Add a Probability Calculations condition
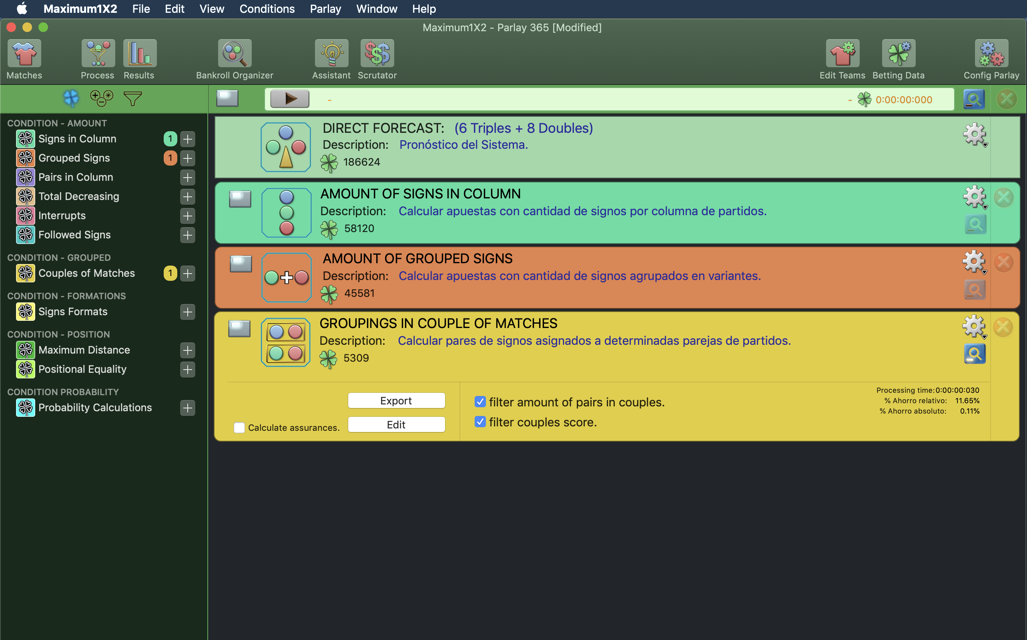The image size is (1027, 640). coord(188,408)
